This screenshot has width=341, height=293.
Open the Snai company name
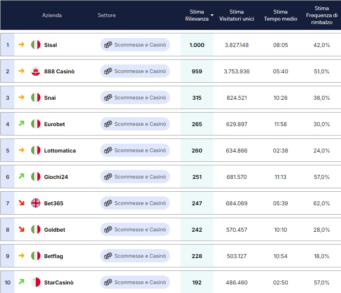click(50, 98)
